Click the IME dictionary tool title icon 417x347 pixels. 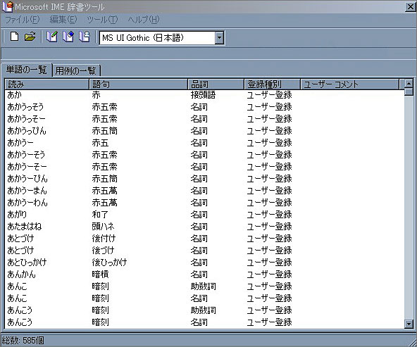coord(7,6)
